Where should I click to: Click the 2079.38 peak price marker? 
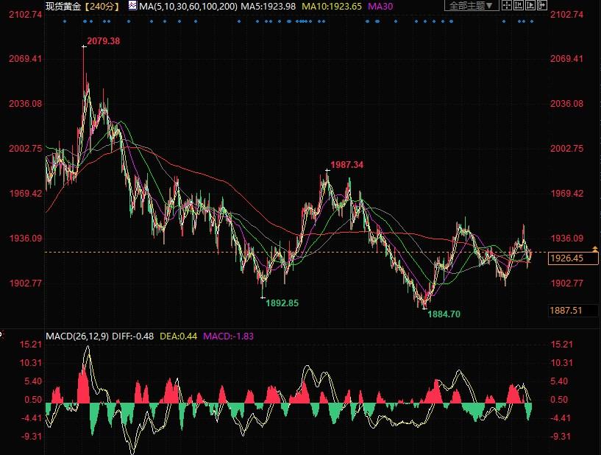tap(103, 41)
